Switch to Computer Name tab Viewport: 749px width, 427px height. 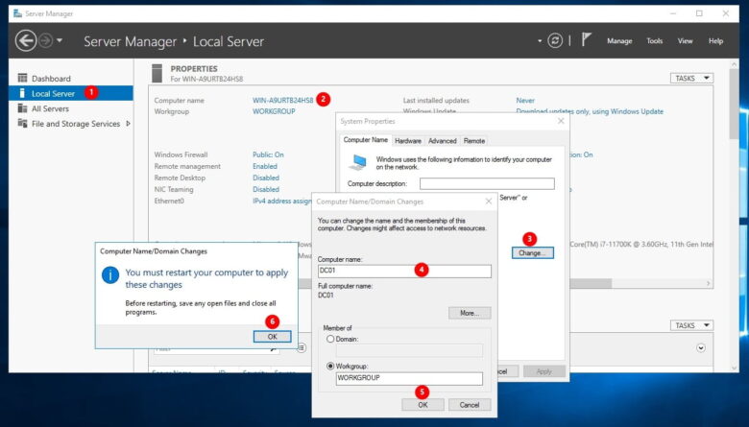[366, 140]
